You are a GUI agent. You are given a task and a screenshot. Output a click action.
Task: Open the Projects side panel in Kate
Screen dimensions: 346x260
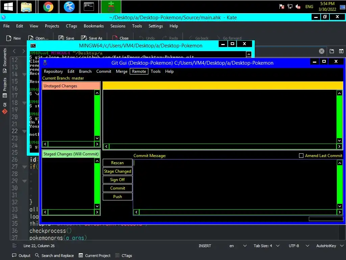click(5, 88)
